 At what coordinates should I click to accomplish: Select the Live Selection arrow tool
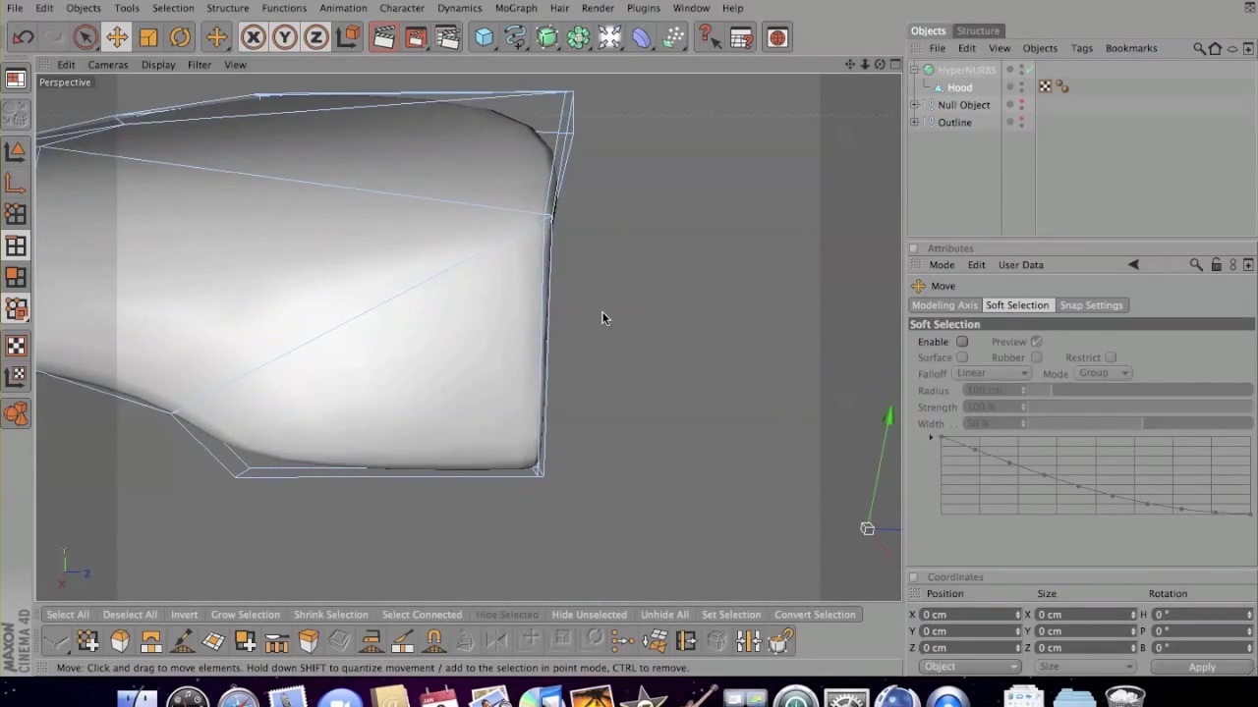click(86, 37)
